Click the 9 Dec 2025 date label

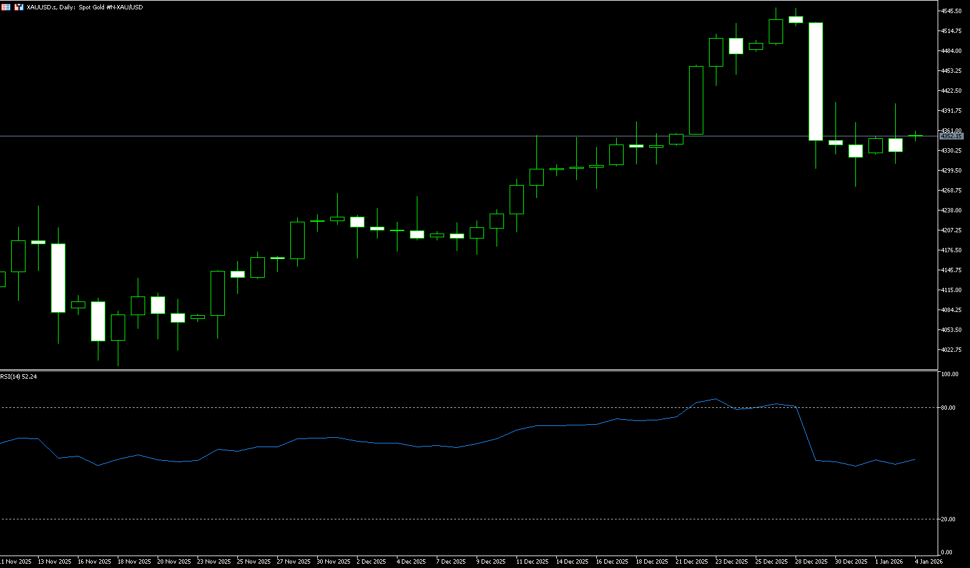492,562
